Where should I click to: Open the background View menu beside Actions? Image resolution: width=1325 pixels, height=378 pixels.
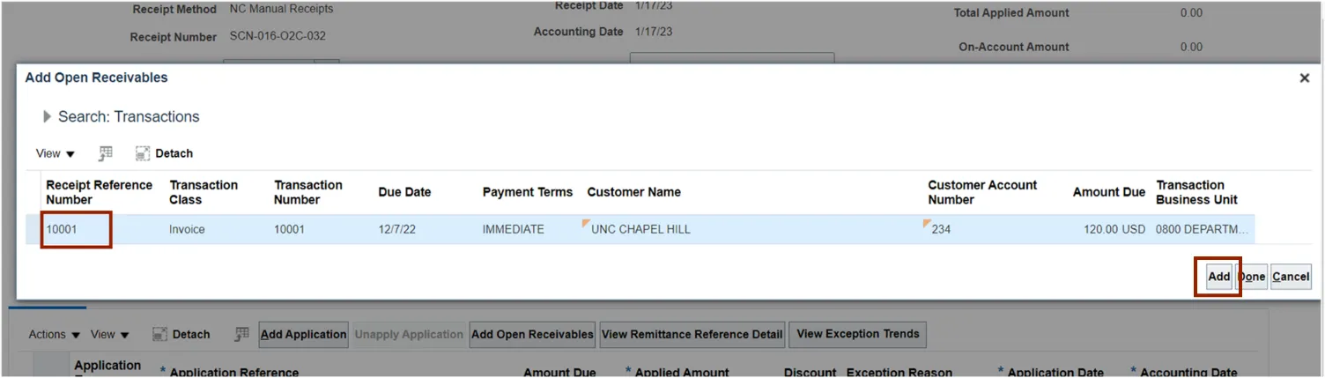coord(110,335)
